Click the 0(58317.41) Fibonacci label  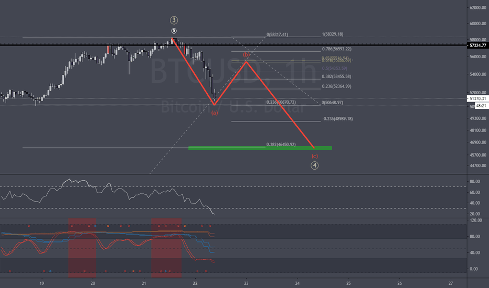click(x=277, y=35)
